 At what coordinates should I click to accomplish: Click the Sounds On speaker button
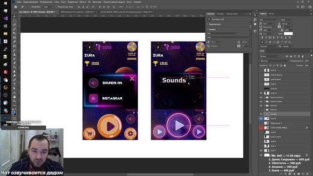(93, 83)
